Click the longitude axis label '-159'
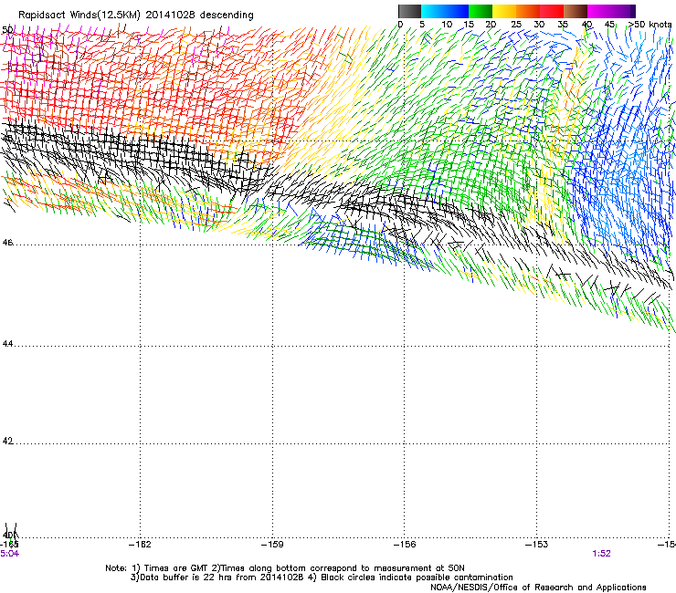This screenshot has height=593, width=676. pyautogui.click(x=272, y=545)
